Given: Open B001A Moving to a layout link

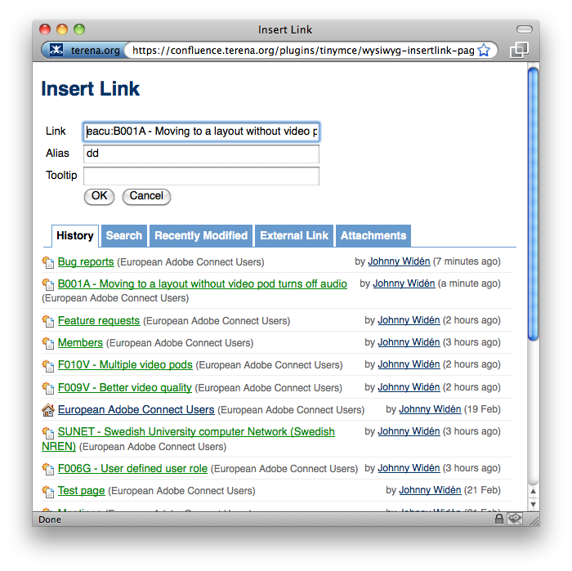Looking at the screenshot, I should tap(202, 283).
